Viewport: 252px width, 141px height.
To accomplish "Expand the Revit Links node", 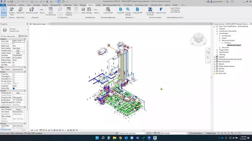I will pyautogui.click(x=214, y=73).
